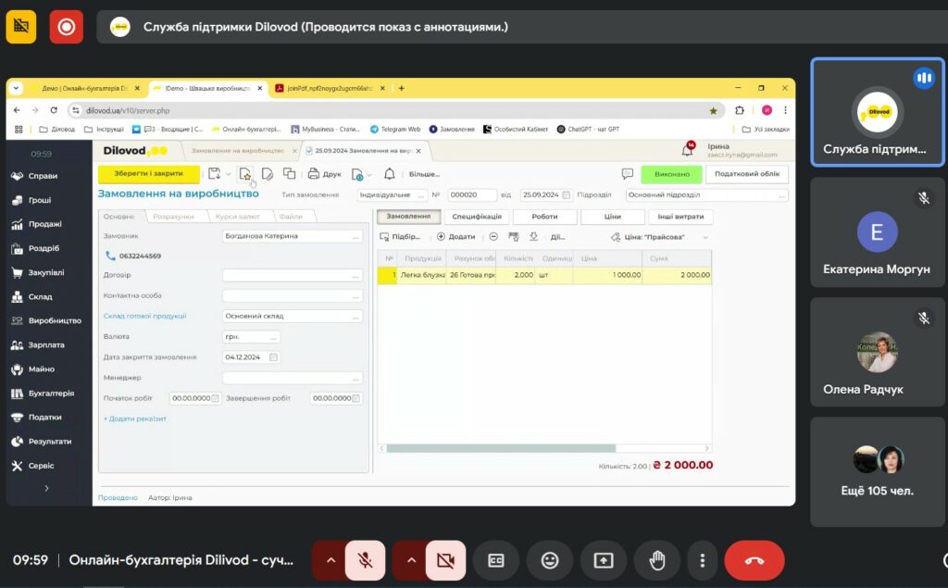This screenshot has height=588, width=948.
Task: Open Тип замовлення Індивідуальне selector
Action: [392, 194]
